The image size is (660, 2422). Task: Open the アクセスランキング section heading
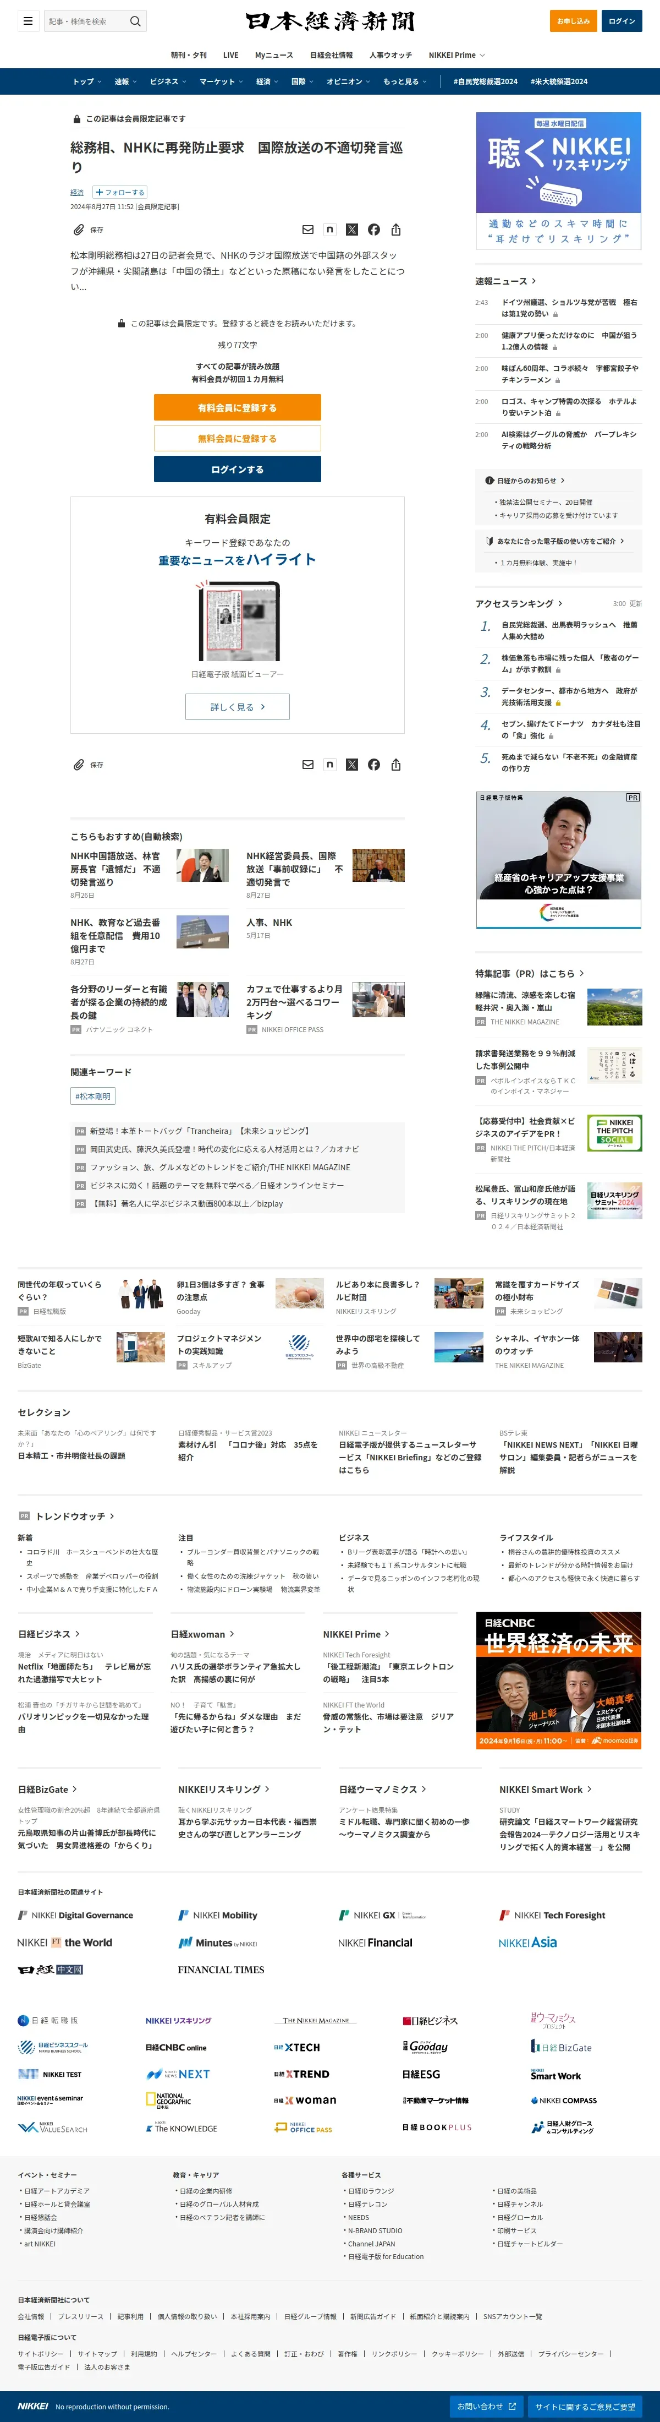(518, 604)
